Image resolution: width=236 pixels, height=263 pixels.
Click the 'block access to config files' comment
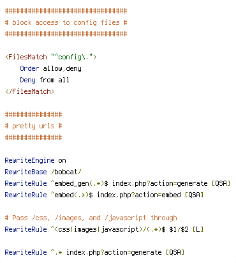point(66,22)
